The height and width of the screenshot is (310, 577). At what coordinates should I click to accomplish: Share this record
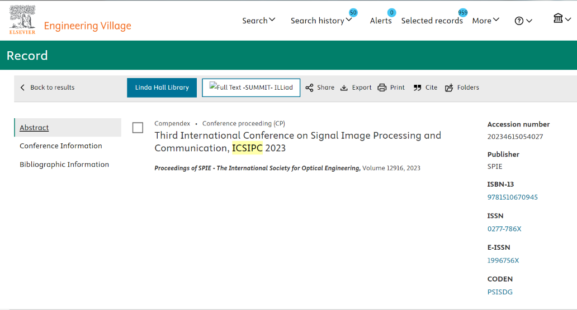coord(320,88)
